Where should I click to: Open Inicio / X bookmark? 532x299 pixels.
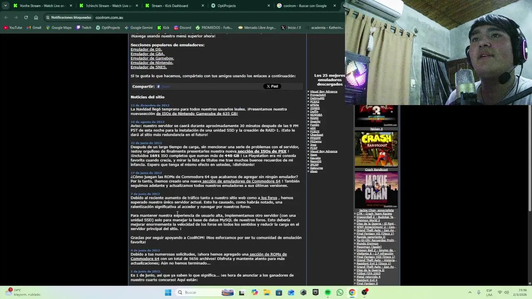click(x=291, y=28)
